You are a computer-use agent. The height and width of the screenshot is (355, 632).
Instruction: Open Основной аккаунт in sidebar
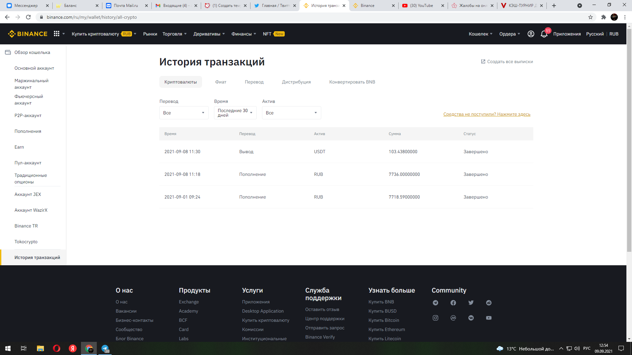coord(34,68)
